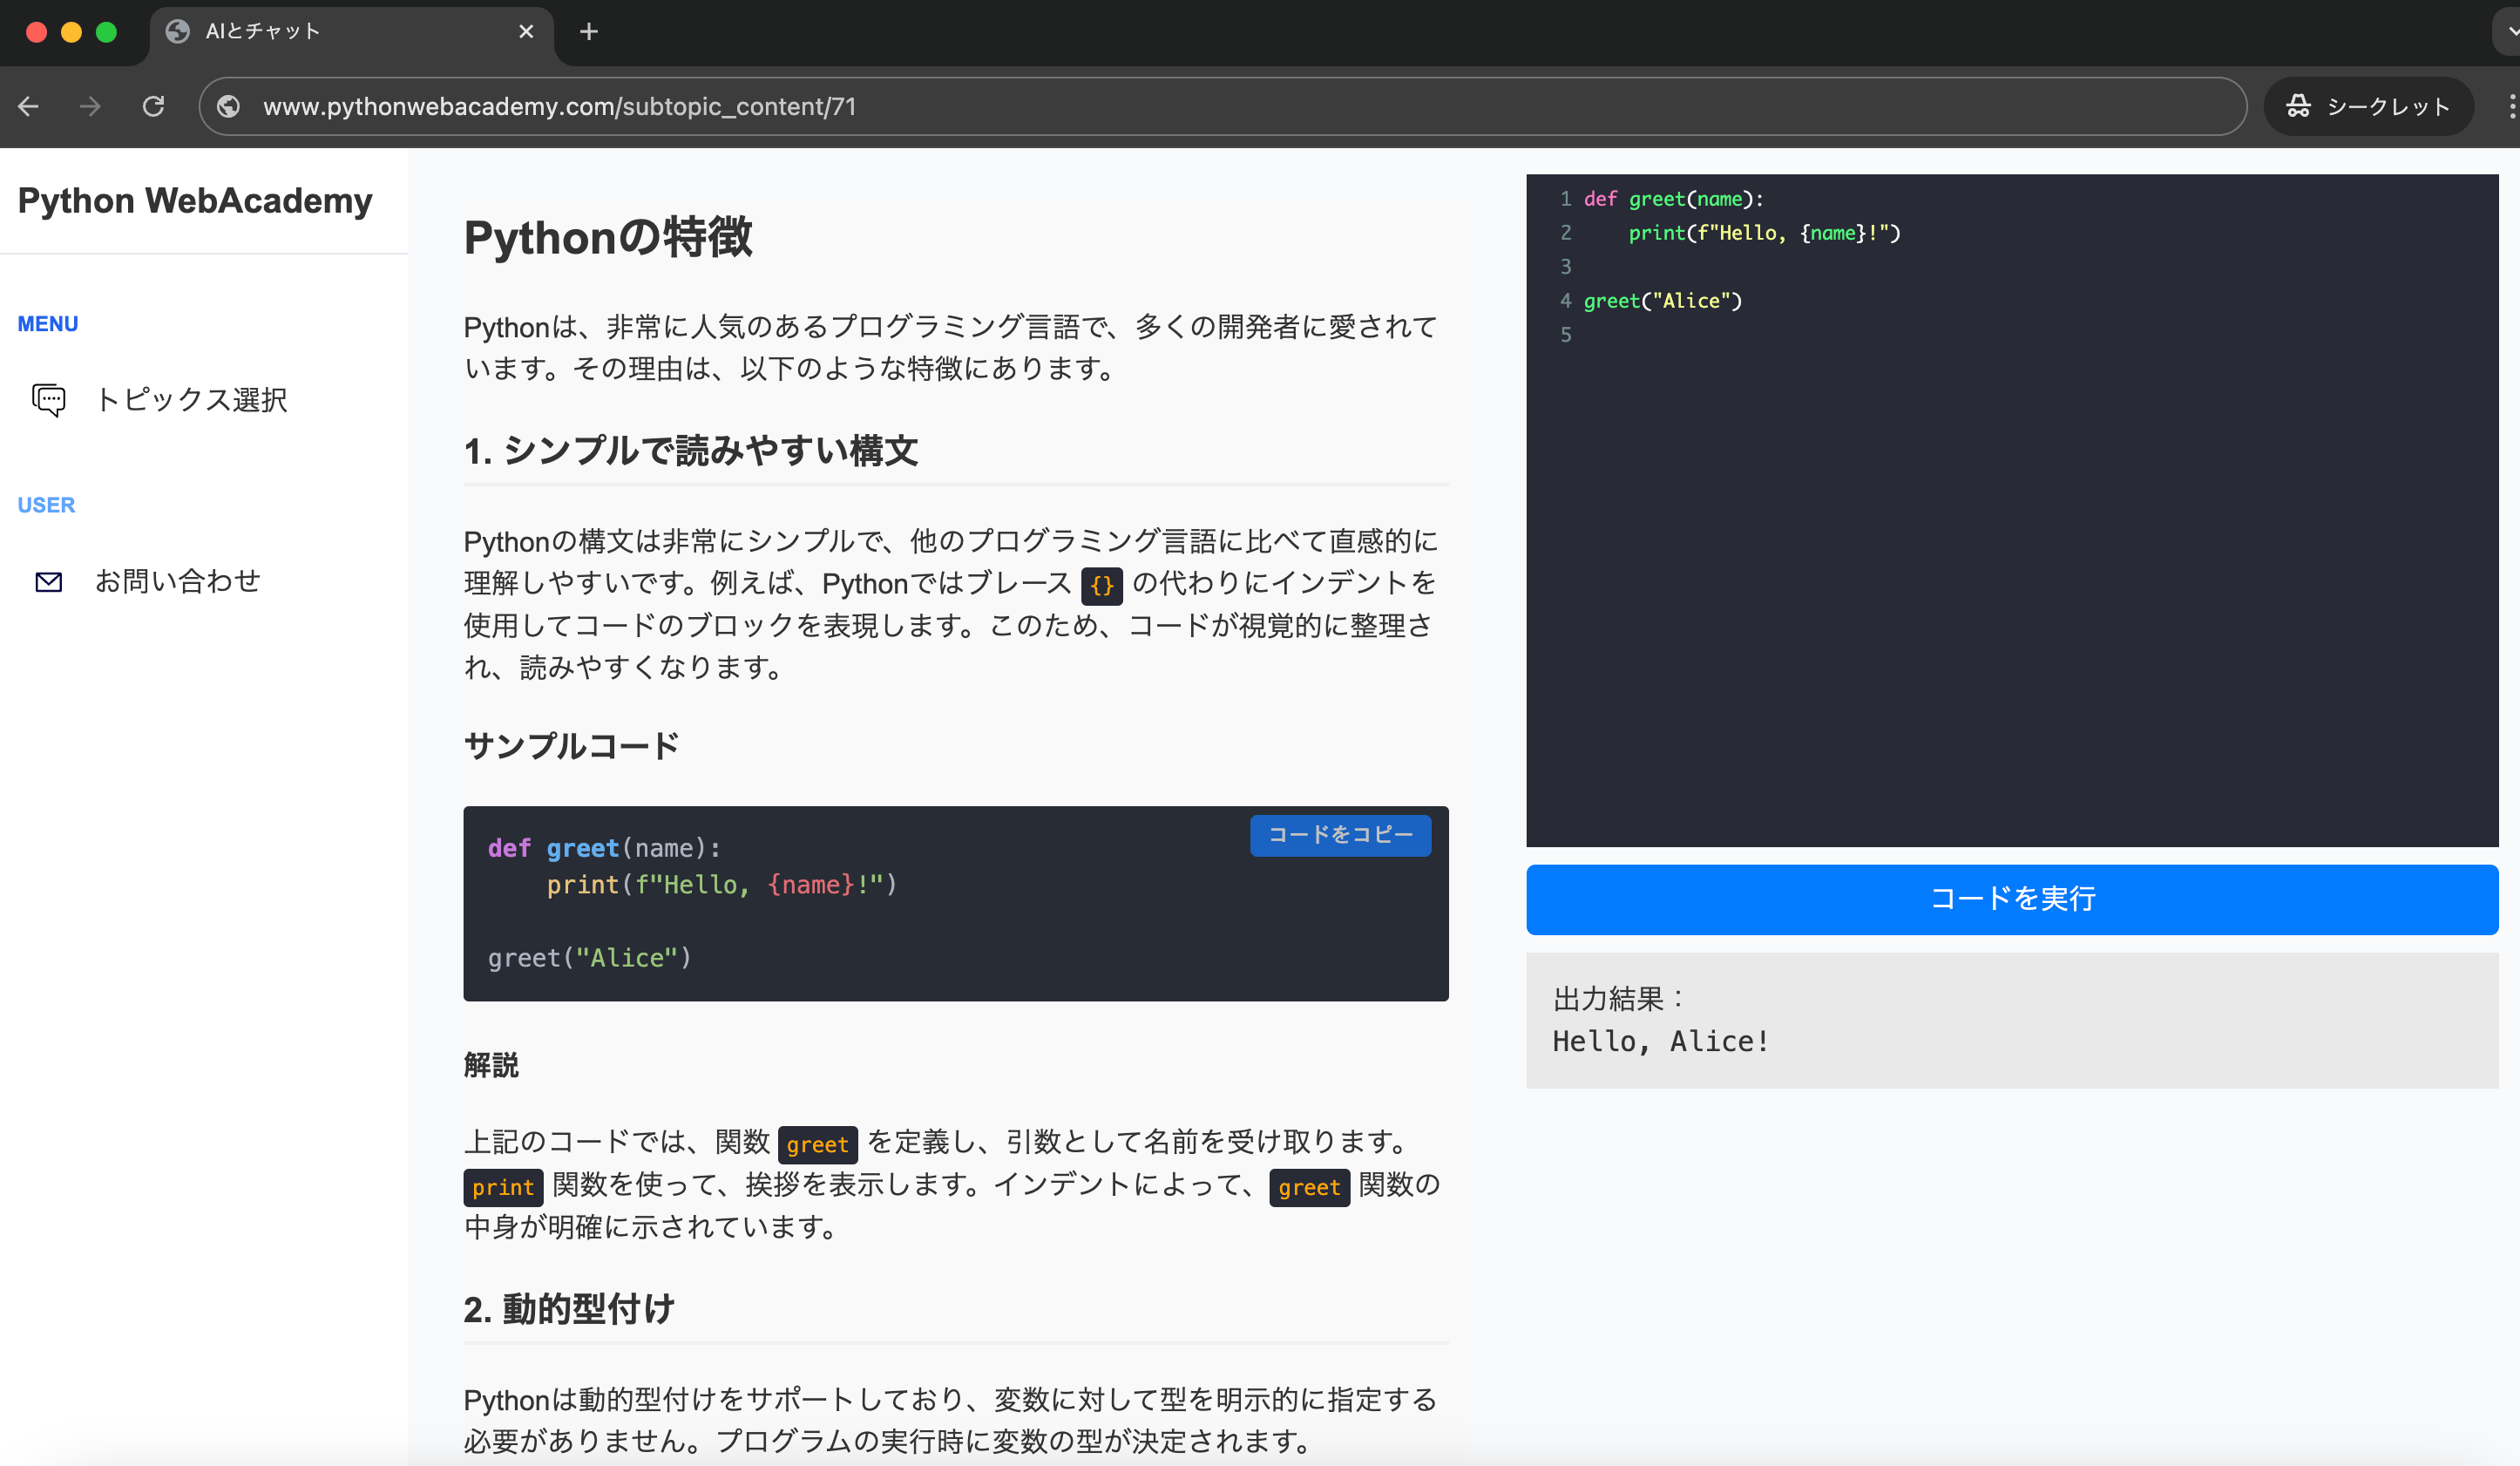Open the browser three-dot menu
The width and height of the screenshot is (2520, 1466).
coord(2511,106)
